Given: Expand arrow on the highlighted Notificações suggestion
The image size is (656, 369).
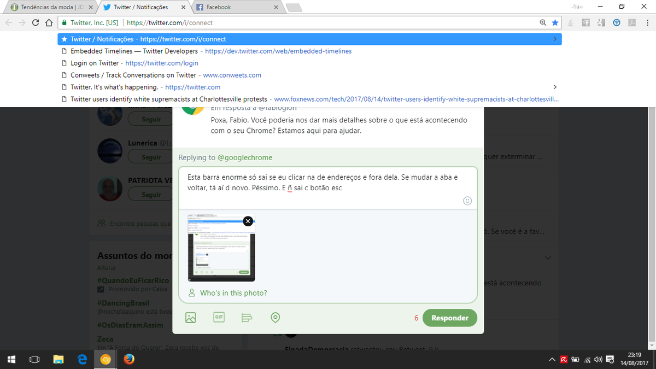Looking at the screenshot, I should pos(555,39).
